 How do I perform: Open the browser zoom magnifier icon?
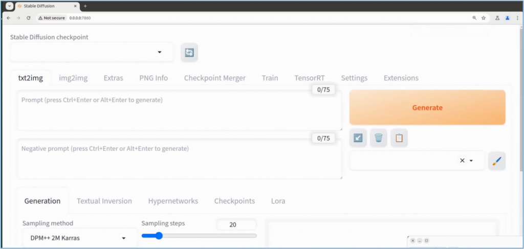coord(474,18)
